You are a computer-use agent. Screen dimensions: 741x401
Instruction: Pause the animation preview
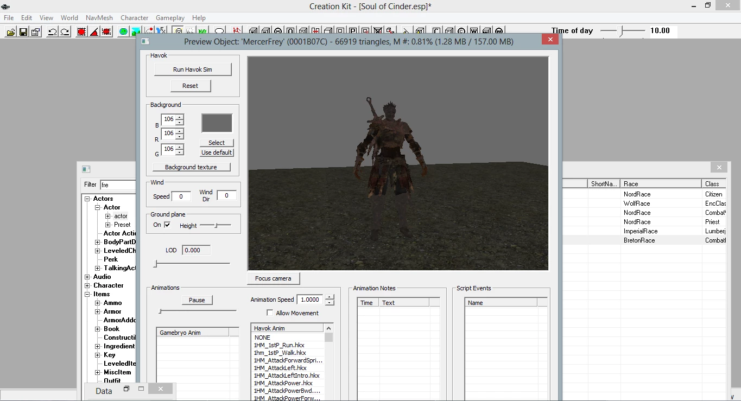point(197,300)
